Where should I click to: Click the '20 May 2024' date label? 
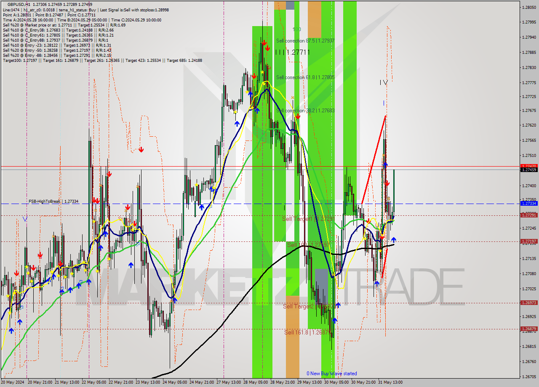pyautogui.click(x=13, y=382)
